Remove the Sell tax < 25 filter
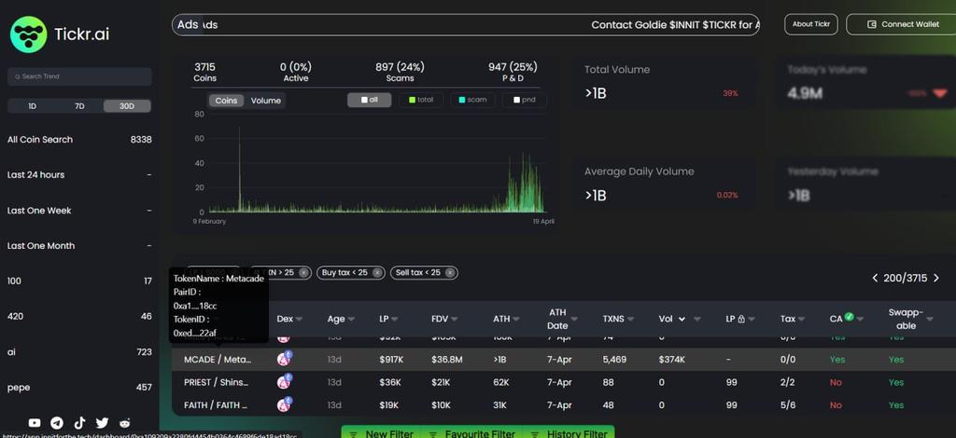 click(450, 272)
